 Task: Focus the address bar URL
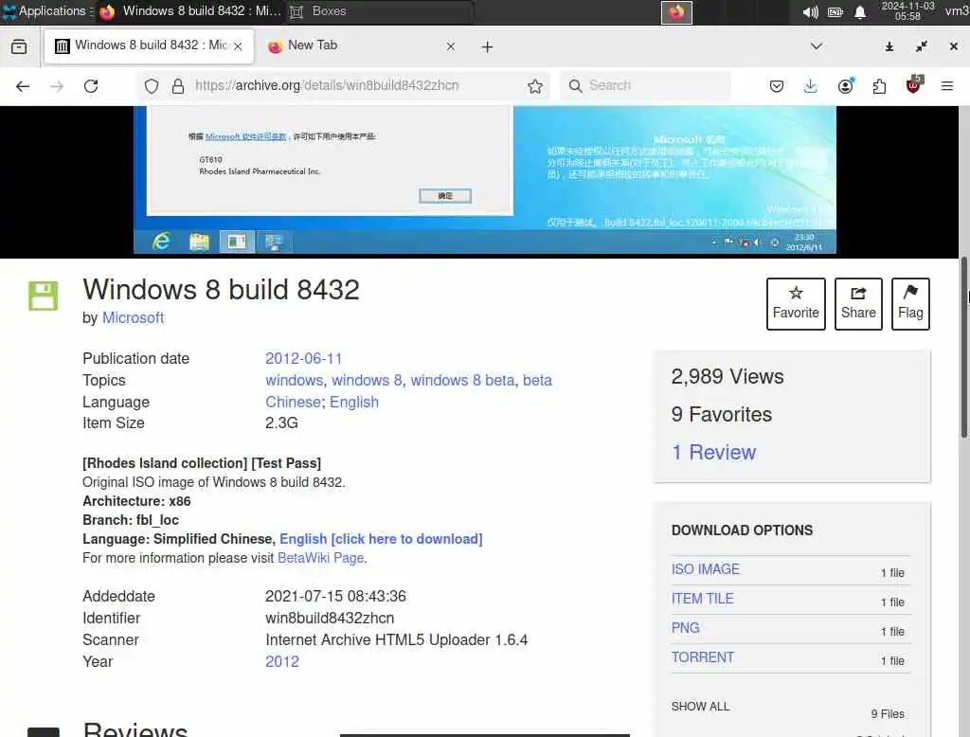327,85
